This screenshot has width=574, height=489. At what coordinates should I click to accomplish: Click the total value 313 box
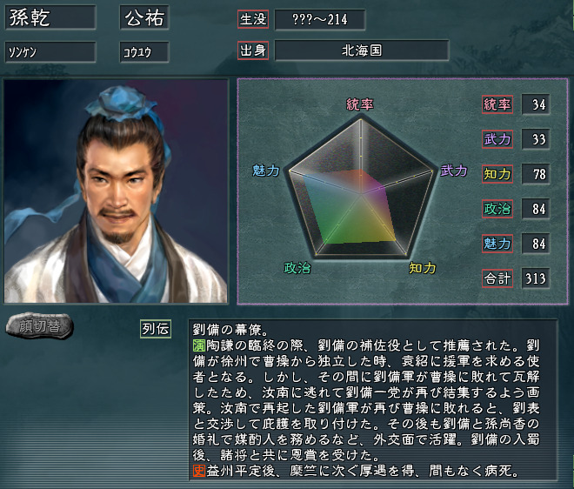pyautogui.click(x=536, y=278)
